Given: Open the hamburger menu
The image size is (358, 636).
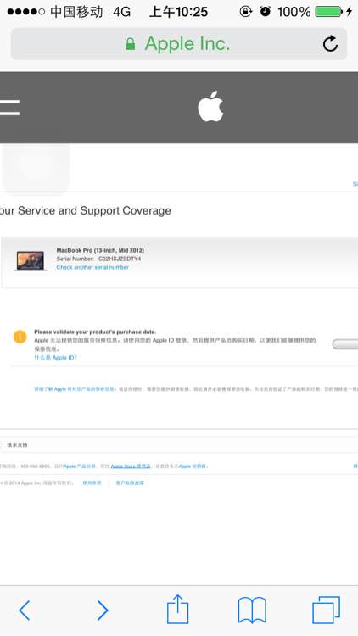Looking at the screenshot, I should coord(9,108).
